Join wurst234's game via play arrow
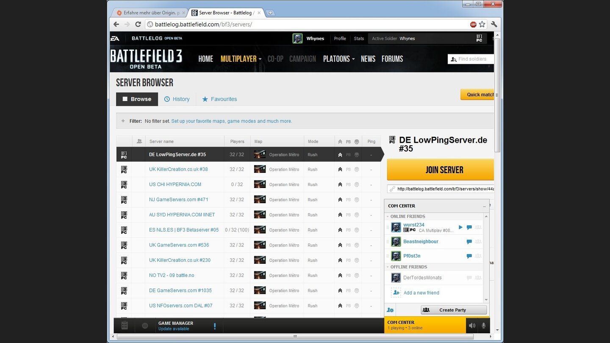 click(x=460, y=227)
